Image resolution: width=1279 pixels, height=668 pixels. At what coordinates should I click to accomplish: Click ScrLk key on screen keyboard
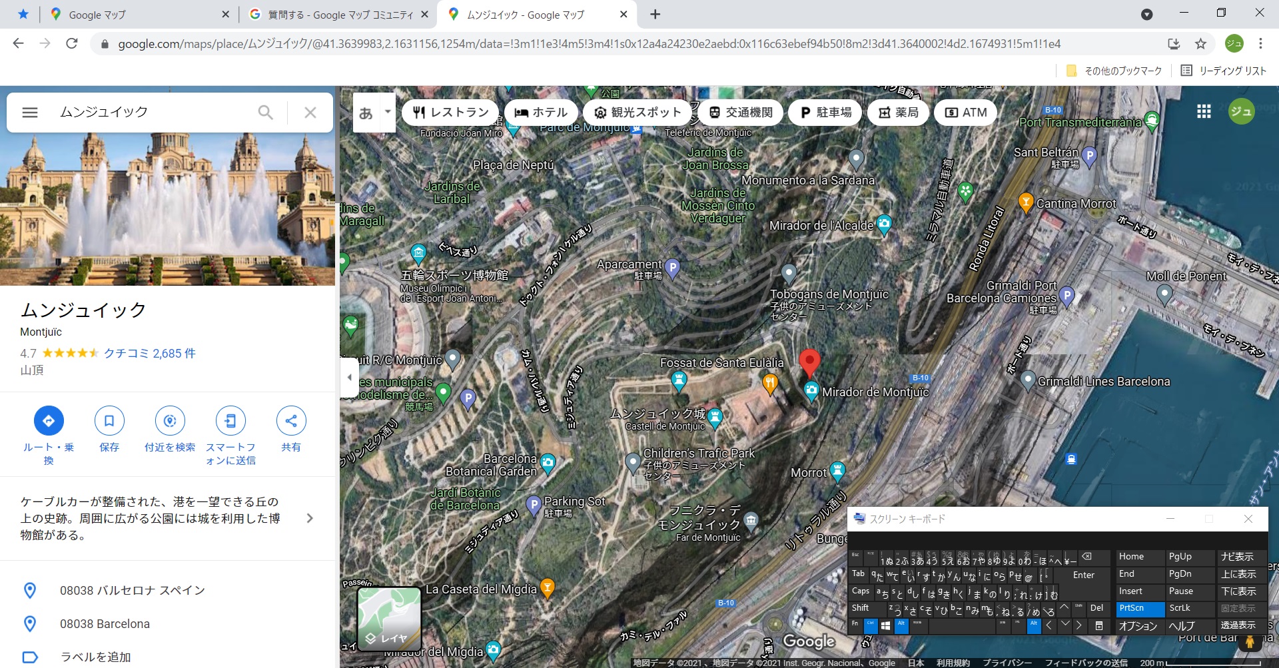(x=1190, y=608)
